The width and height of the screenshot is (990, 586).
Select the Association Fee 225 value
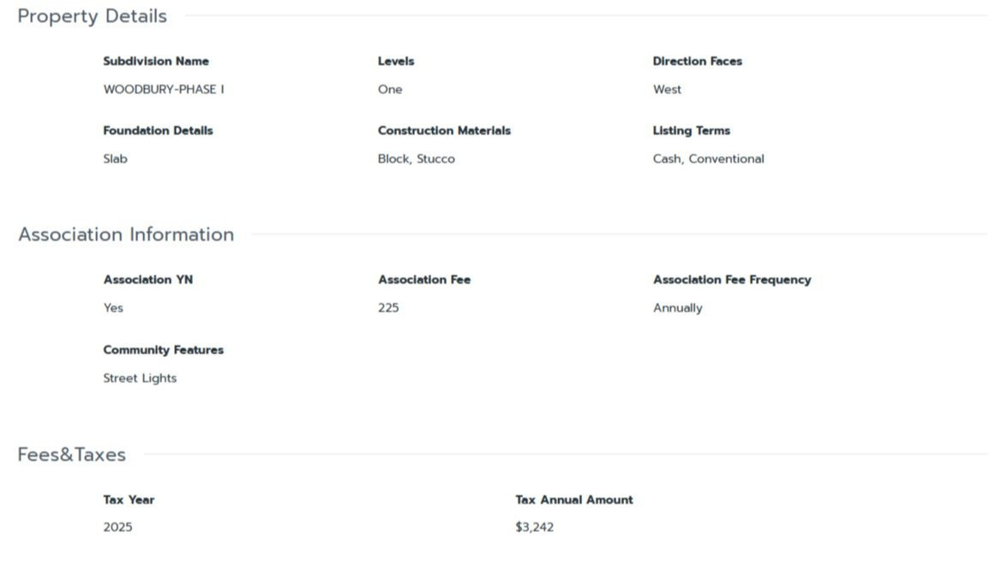click(x=388, y=308)
